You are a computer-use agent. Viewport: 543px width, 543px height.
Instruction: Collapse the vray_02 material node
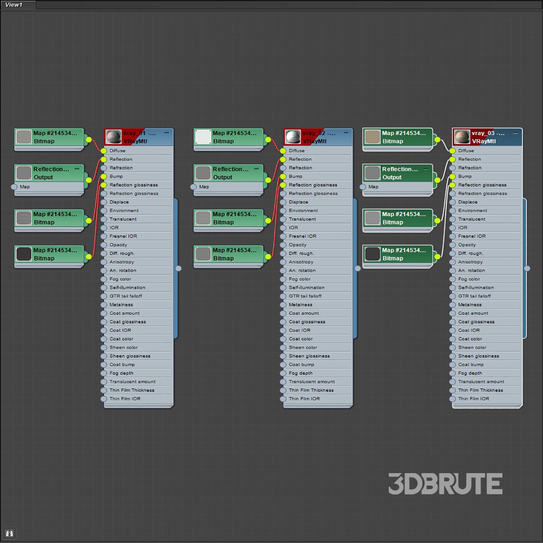click(346, 133)
